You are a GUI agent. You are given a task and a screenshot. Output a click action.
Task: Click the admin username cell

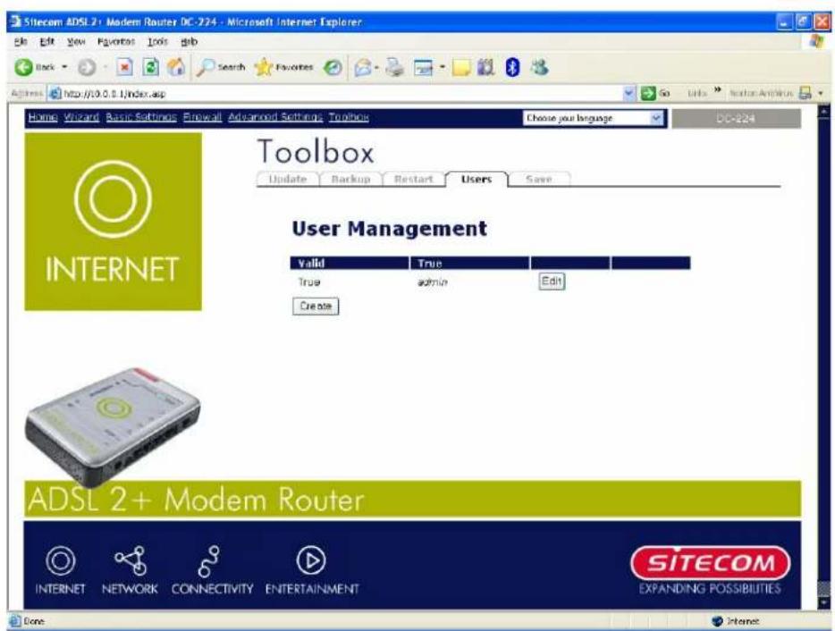pyautogui.click(x=433, y=282)
